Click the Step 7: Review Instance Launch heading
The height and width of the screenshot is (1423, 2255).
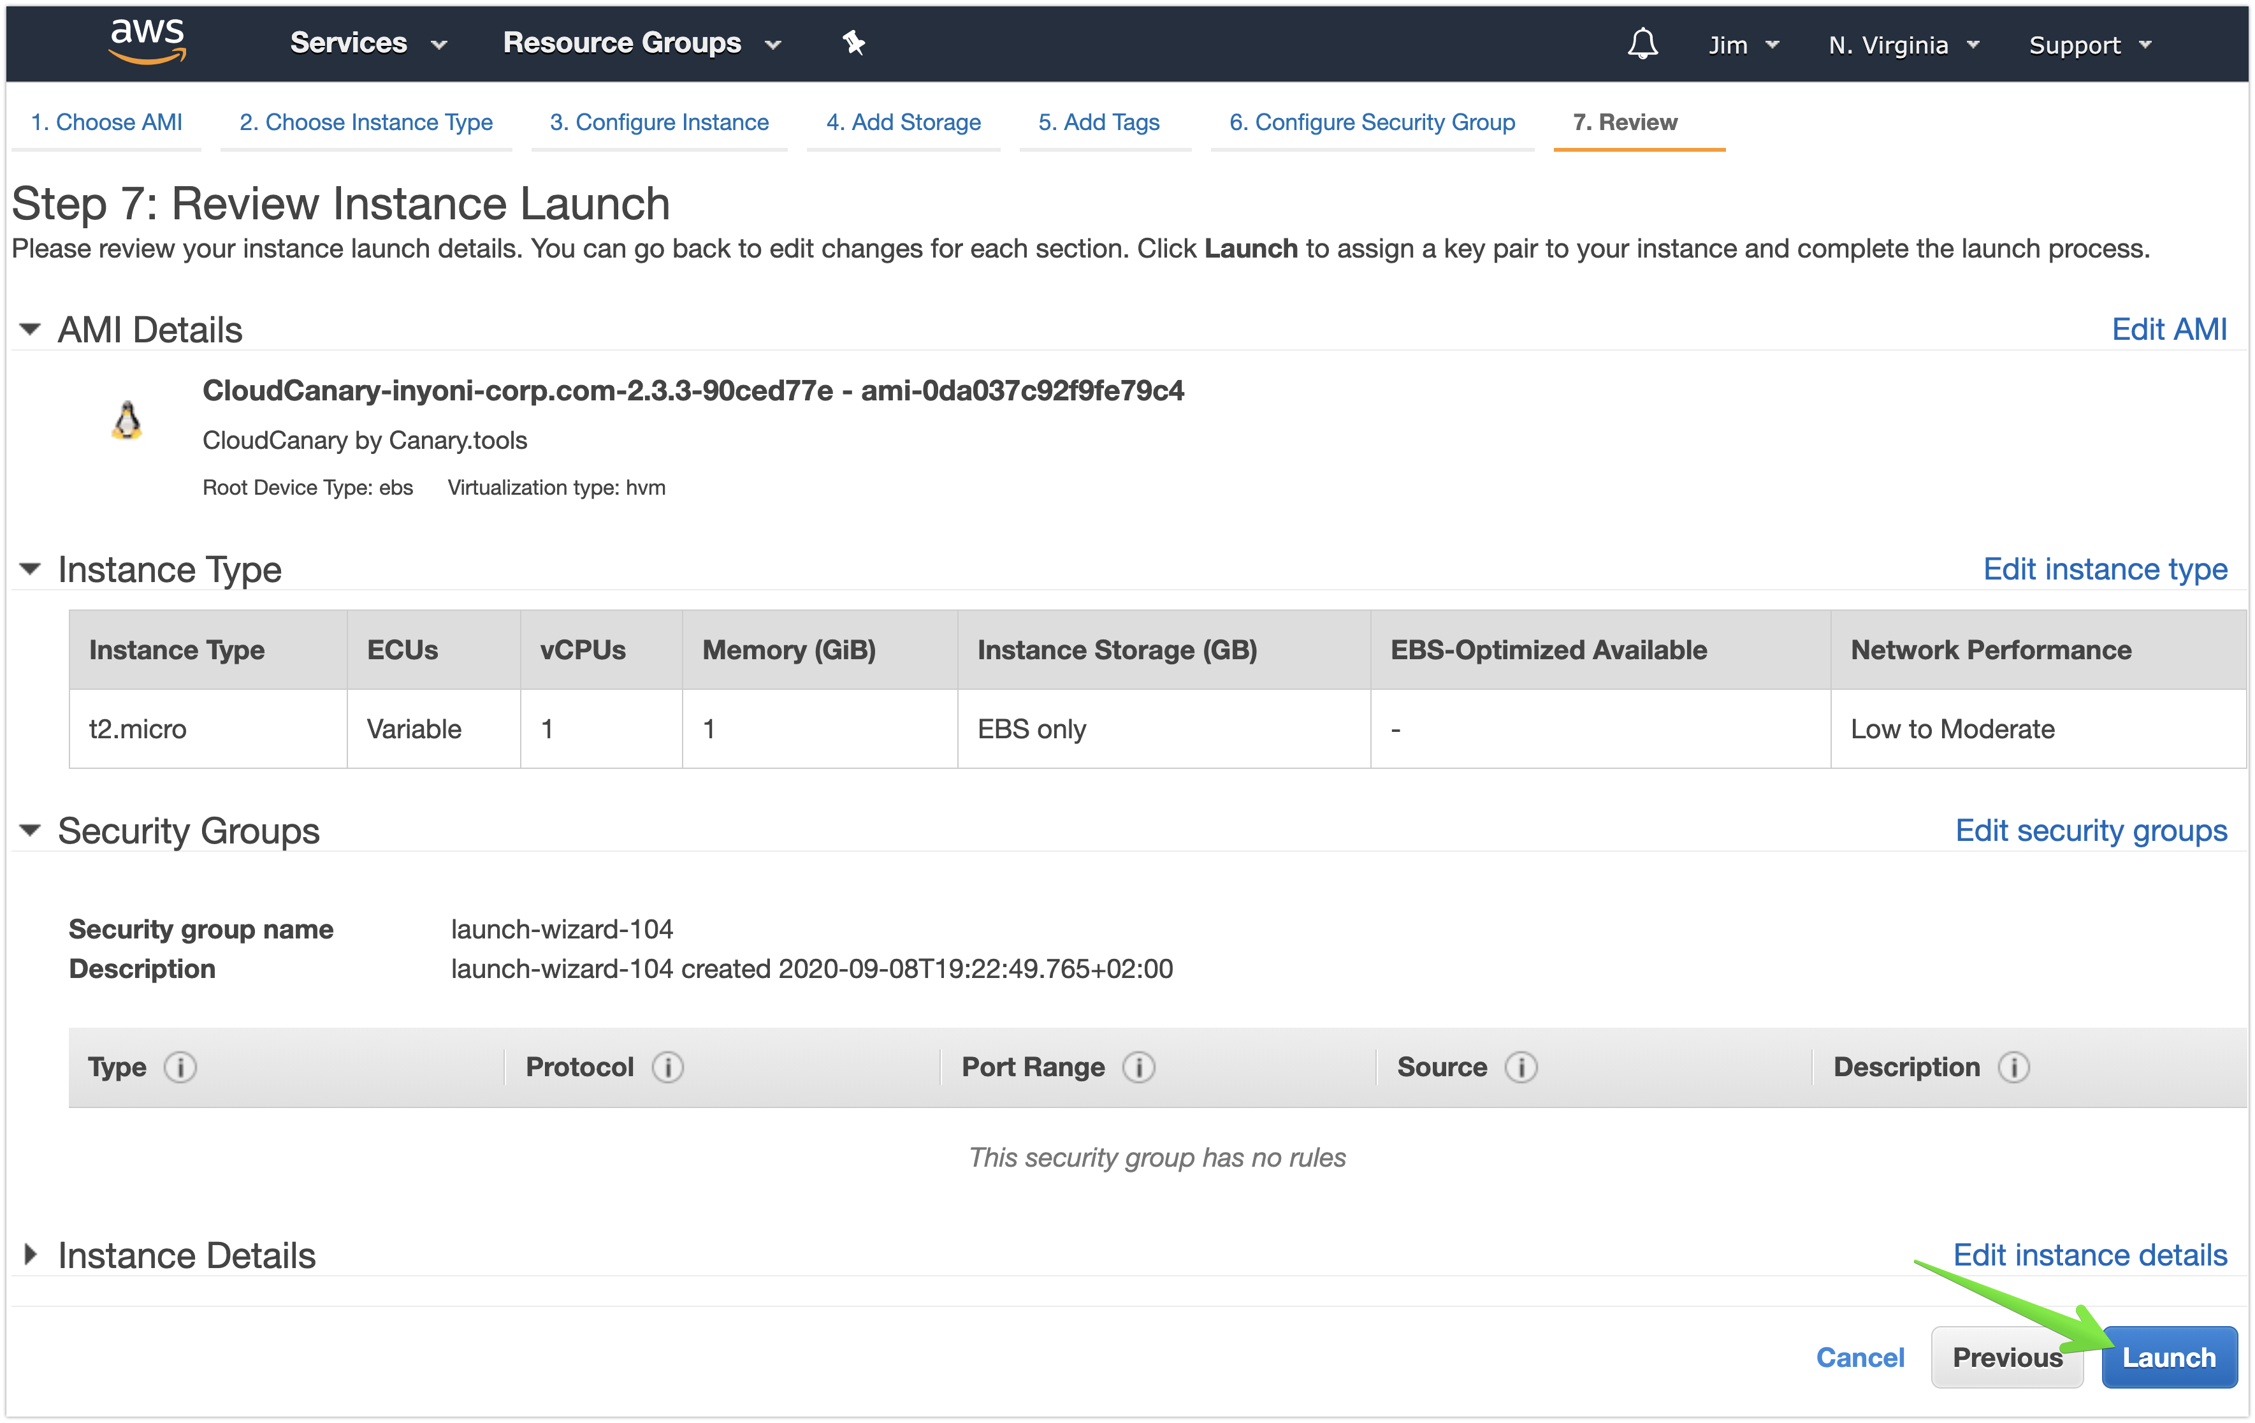pyautogui.click(x=341, y=204)
